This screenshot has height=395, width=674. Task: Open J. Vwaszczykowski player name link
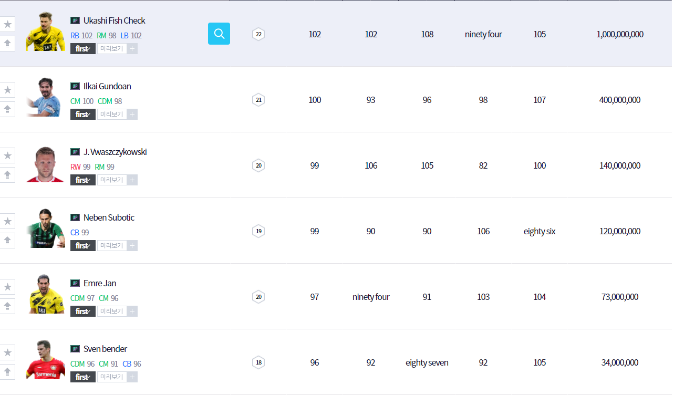pos(115,152)
